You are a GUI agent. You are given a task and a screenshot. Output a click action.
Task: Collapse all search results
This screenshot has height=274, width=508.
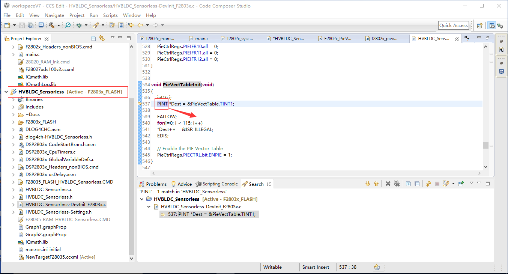(x=416, y=184)
